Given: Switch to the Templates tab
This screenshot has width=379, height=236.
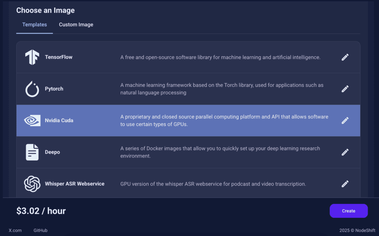Looking at the screenshot, I should [34, 25].
